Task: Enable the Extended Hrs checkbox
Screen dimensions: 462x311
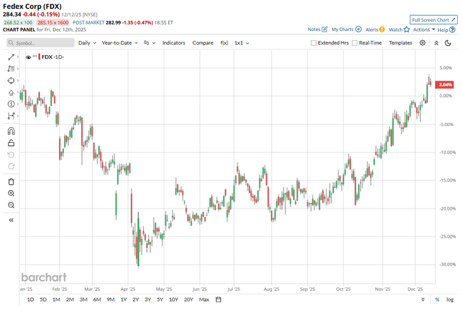Action: 314,43
